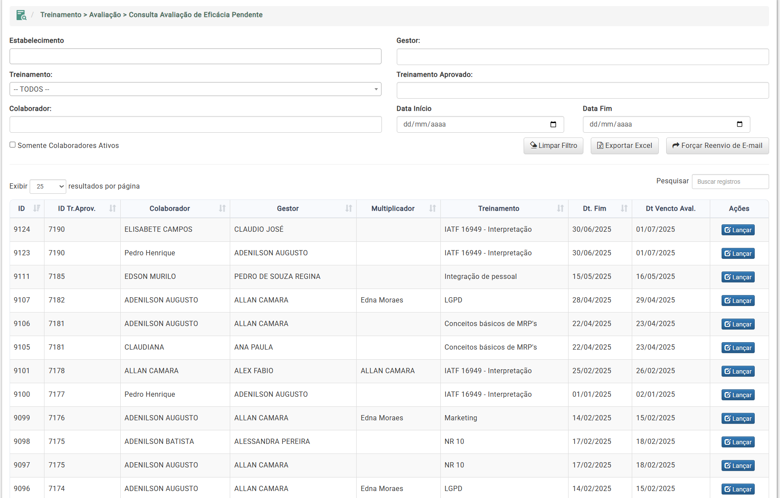Sort by Treinamento column arrows
This screenshot has width=780, height=498.
(x=560, y=209)
